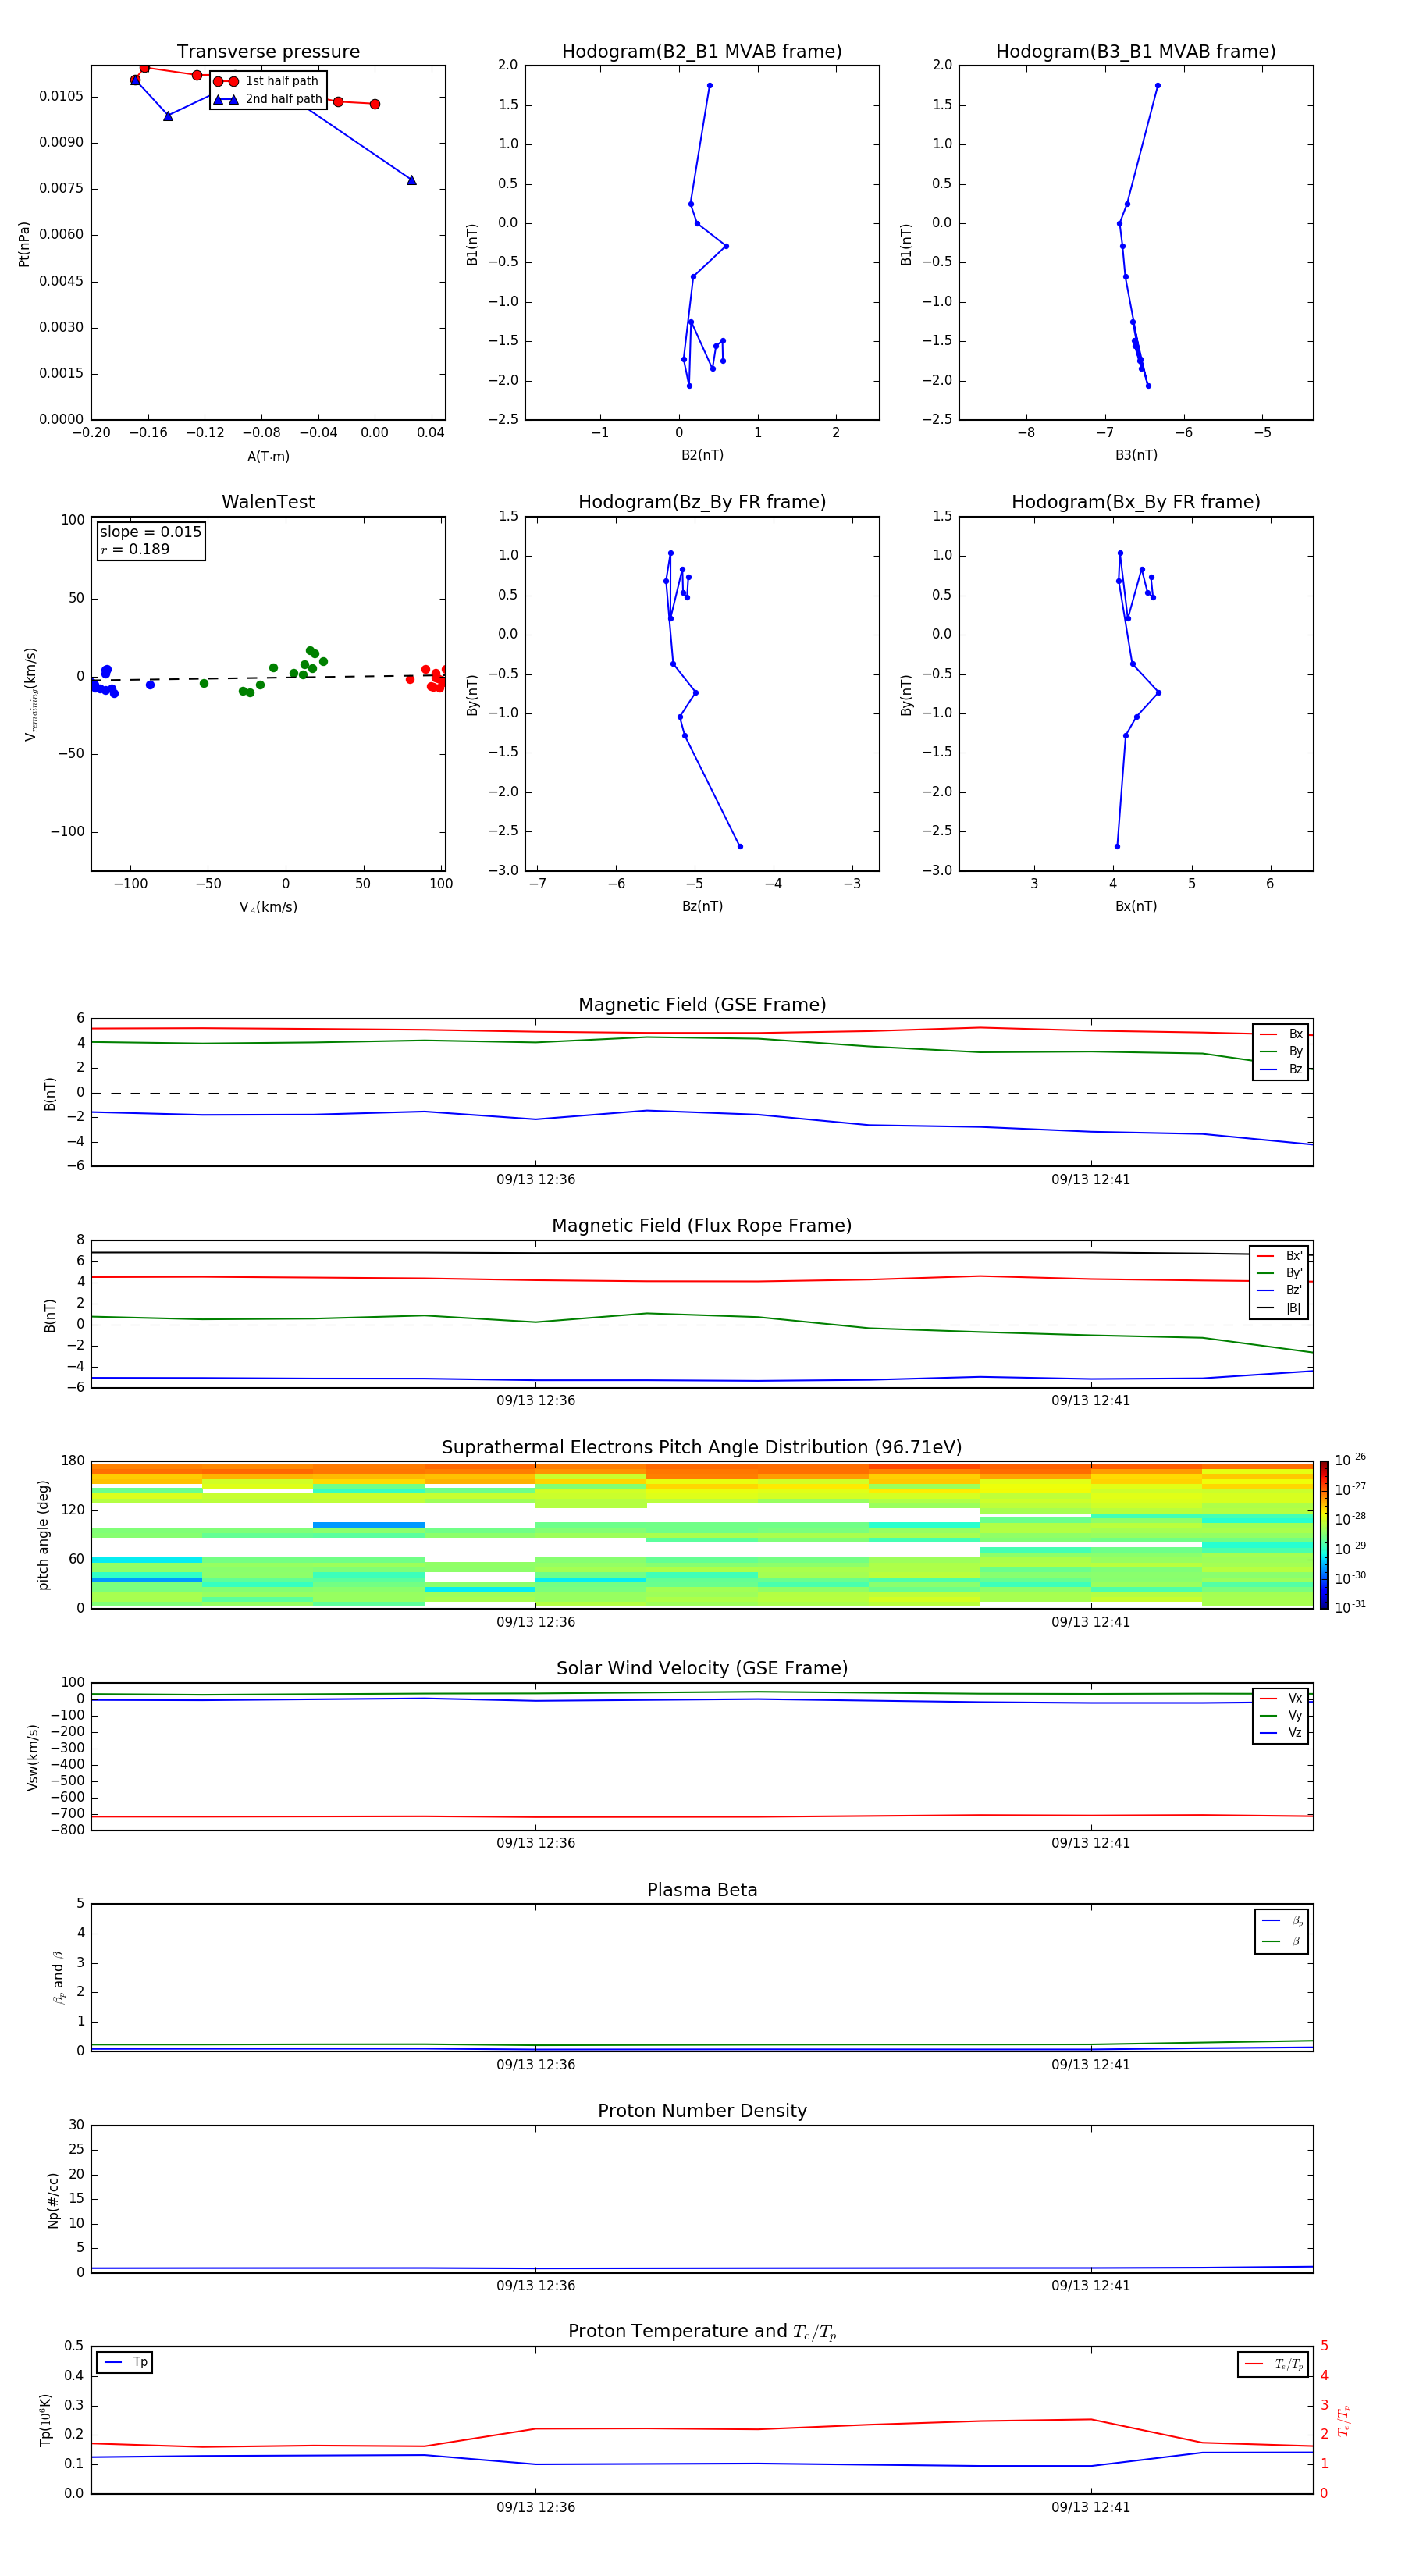Click the 'WalenTest' plot title
Viewport: 1405px width, 2576px height.
(268, 502)
